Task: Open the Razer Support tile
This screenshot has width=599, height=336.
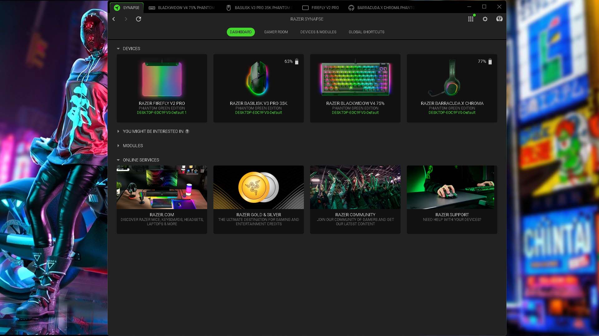Action: point(452,199)
